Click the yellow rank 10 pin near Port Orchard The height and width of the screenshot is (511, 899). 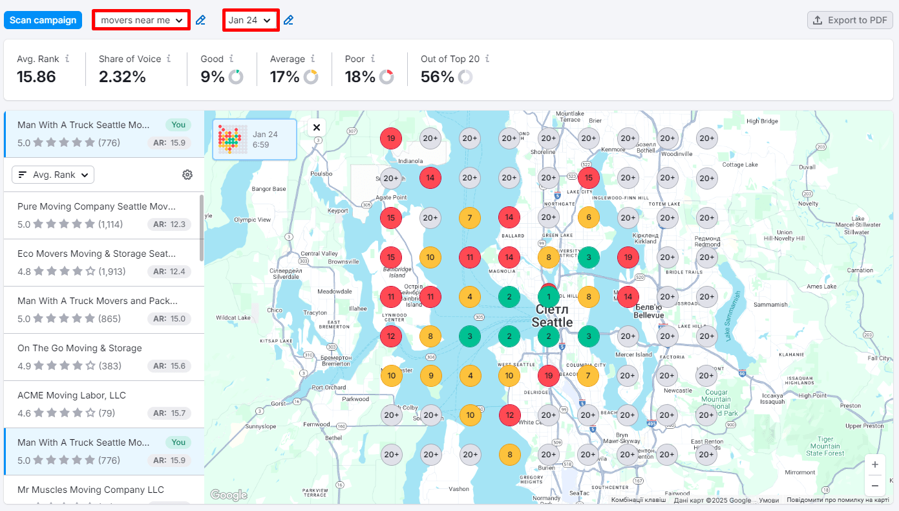click(391, 376)
